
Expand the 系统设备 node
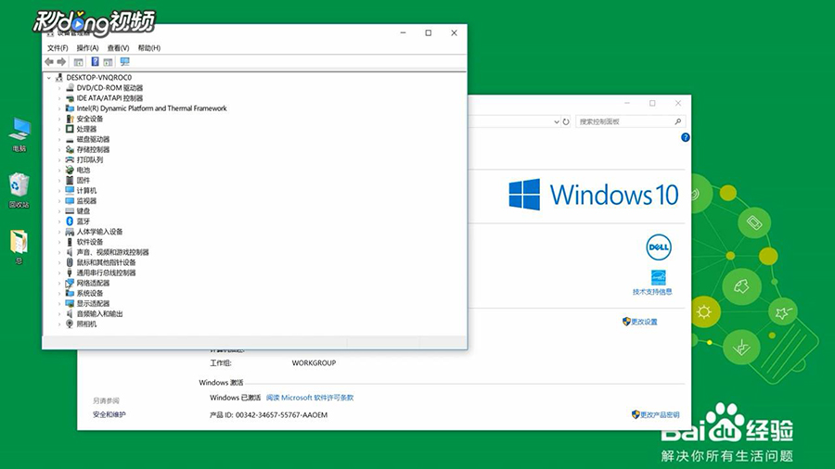[59, 294]
